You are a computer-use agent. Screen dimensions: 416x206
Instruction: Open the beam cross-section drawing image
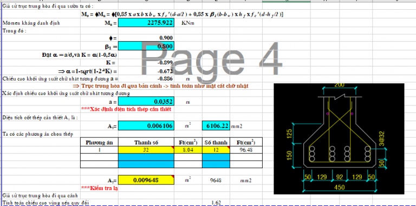coord(339,139)
